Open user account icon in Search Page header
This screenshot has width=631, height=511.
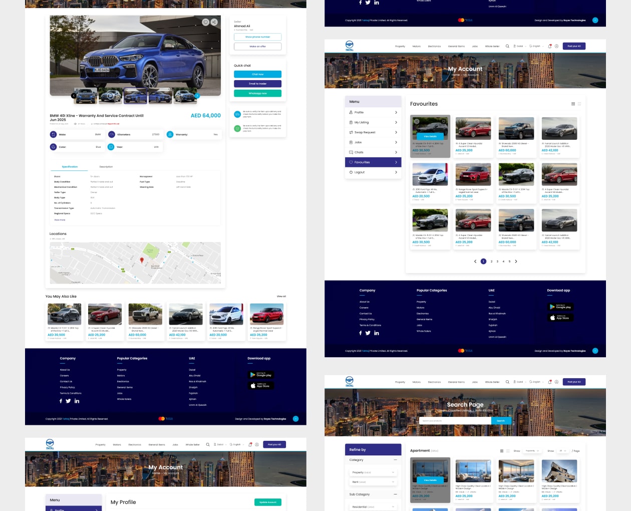click(556, 382)
